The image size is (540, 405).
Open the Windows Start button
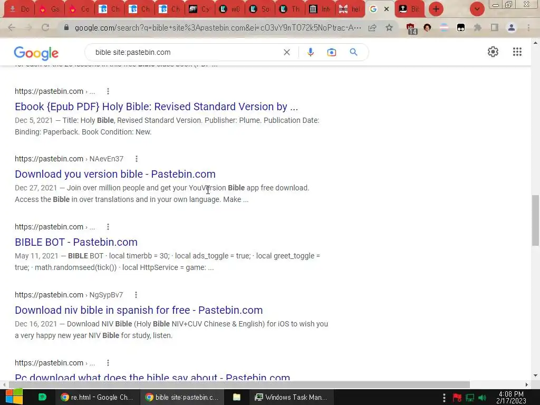click(x=14, y=397)
